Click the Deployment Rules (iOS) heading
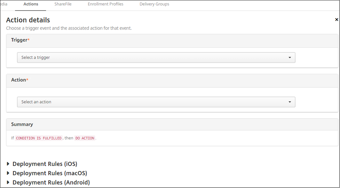The width and height of the screenshot is (340, 188). click(x=45, y=164)
